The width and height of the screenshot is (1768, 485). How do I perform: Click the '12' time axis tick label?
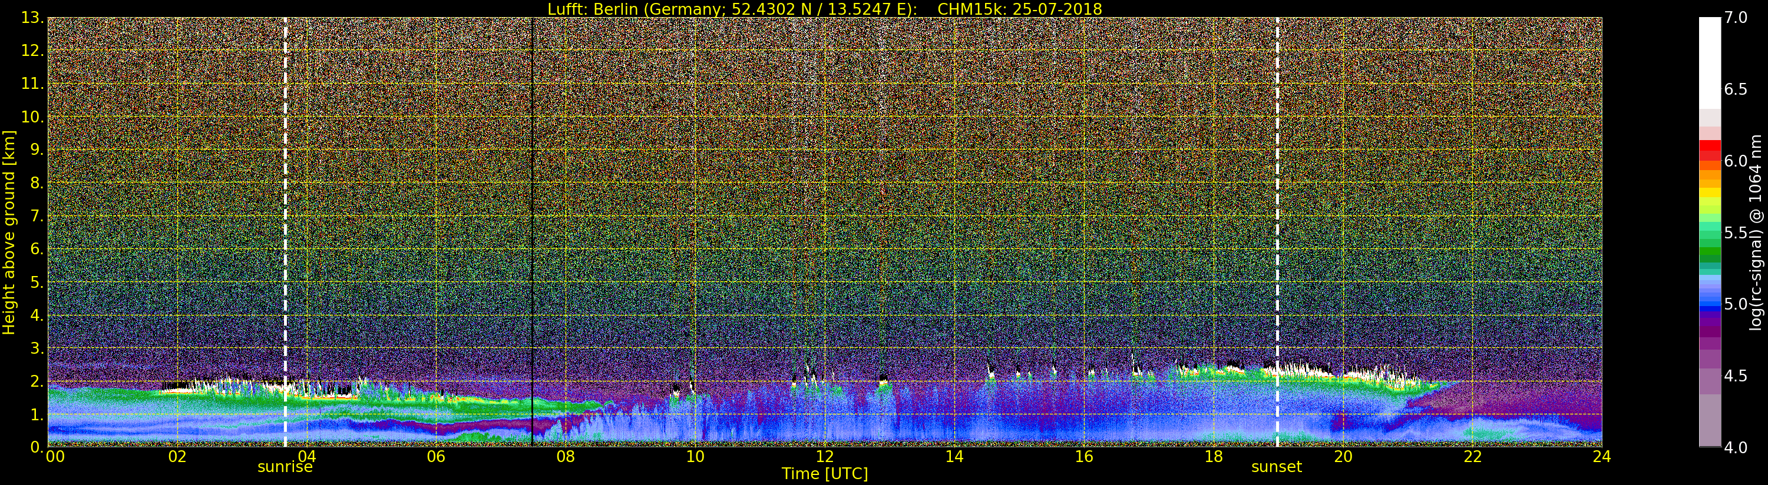coord(825,457)
